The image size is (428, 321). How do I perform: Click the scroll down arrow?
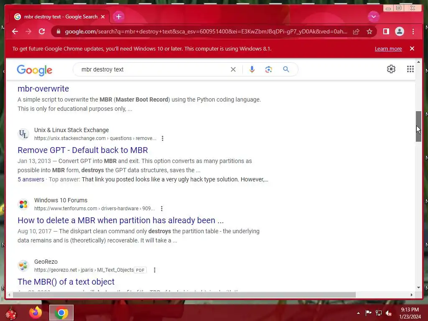(418, 288)
